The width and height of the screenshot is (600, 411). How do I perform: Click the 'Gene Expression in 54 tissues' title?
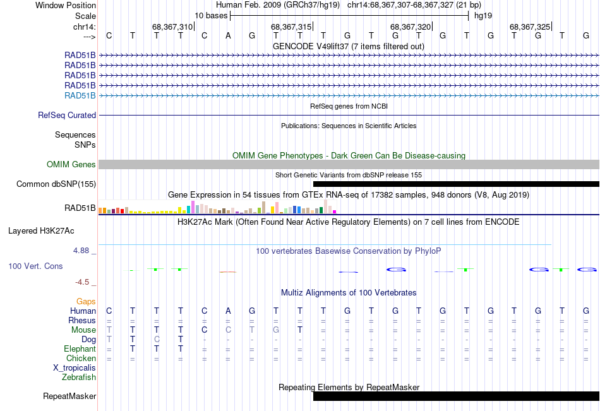(x=349, y=195)
